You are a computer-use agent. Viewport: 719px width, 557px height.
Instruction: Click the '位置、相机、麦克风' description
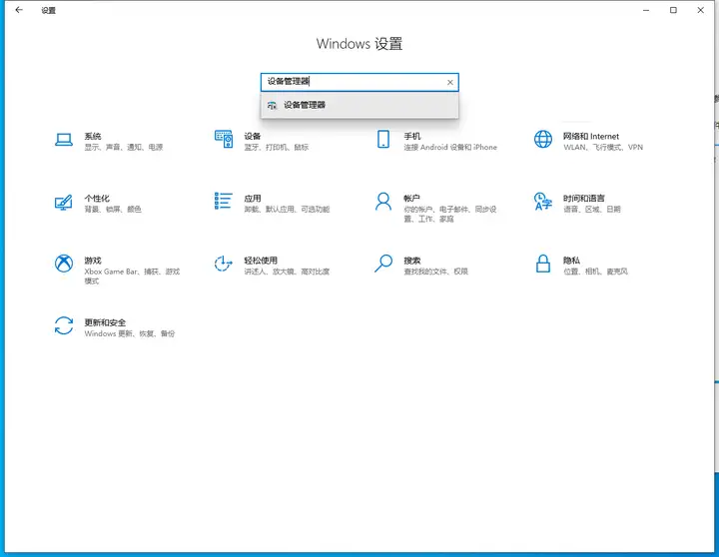[595, 272]
